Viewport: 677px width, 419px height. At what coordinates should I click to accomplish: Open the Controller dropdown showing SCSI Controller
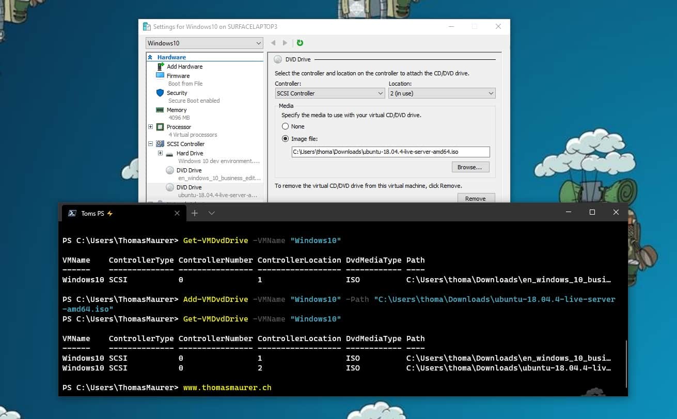point(330,93)
